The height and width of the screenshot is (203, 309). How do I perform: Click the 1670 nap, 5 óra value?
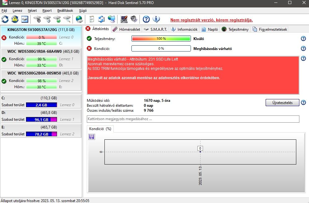coord(157,101)
